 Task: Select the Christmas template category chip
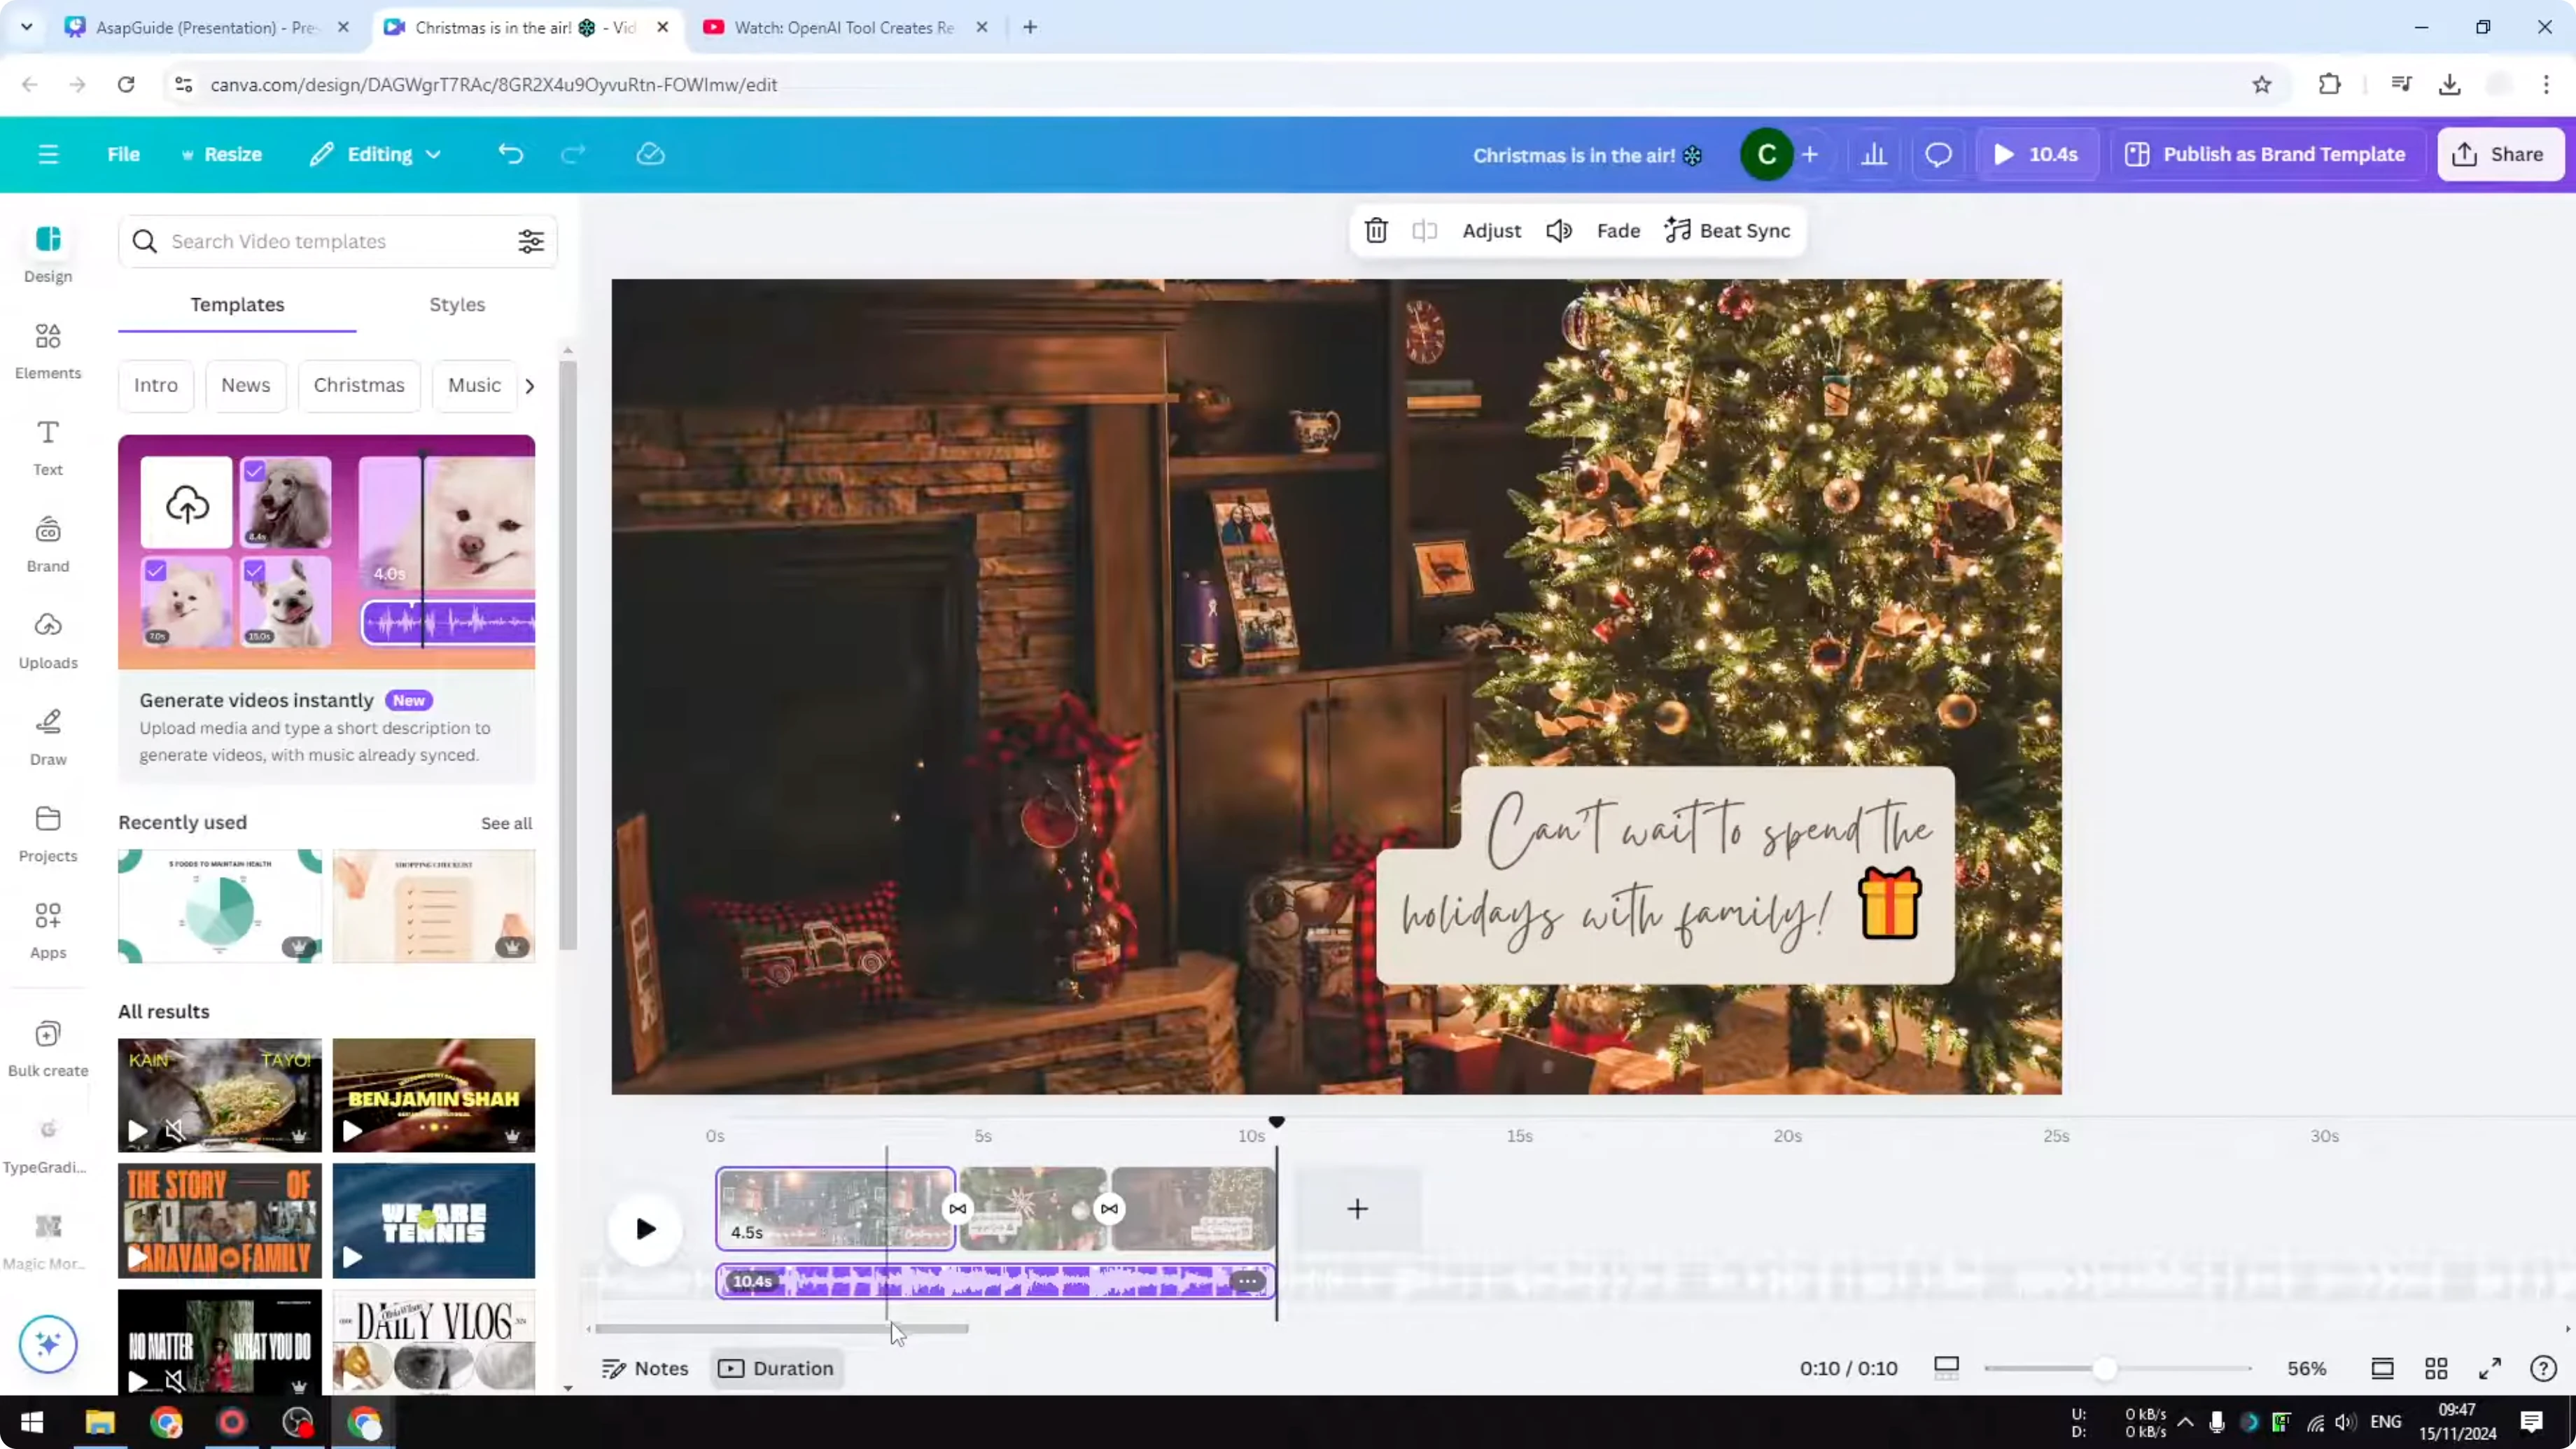(359, 385)
